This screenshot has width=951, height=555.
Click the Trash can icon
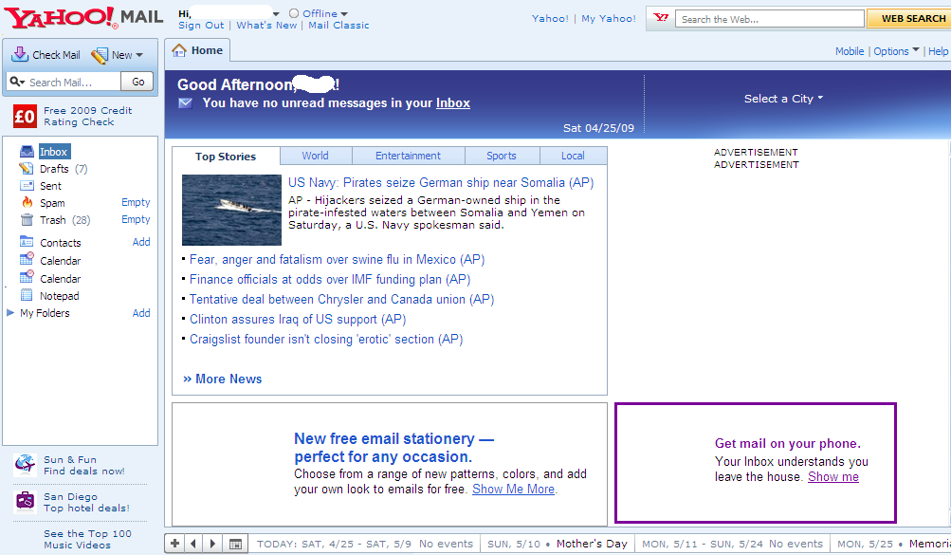pyautogui.click(x=27, y=219)
